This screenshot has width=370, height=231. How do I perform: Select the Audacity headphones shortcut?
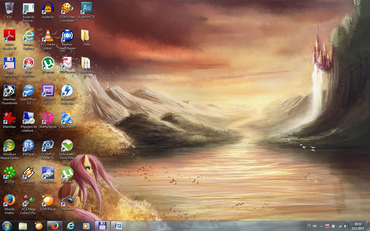48,11
